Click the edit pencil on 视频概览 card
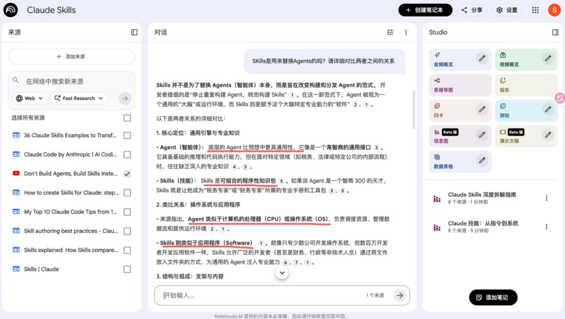 pos(548,59)
